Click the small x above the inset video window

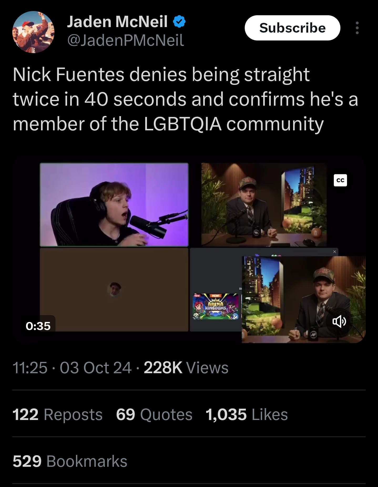tap(334, 252)
